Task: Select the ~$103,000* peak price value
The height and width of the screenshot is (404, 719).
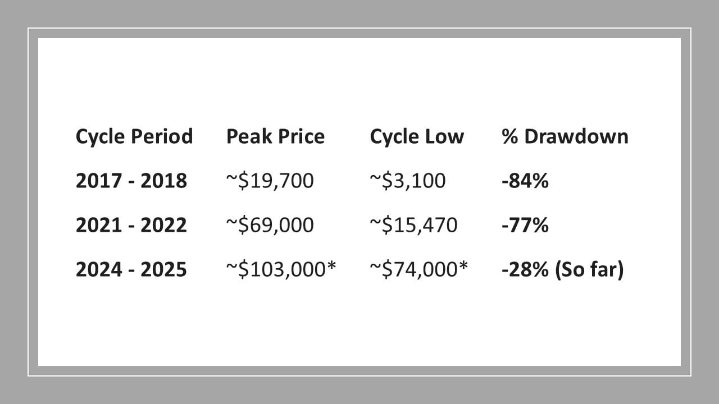Action: (x=281, y=270)
